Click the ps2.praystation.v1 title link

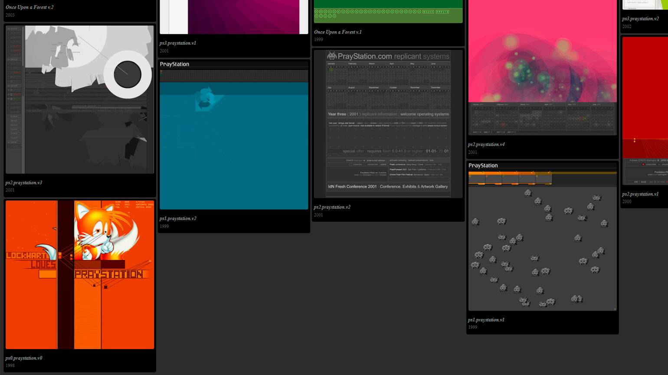click(x=640, y=194)
